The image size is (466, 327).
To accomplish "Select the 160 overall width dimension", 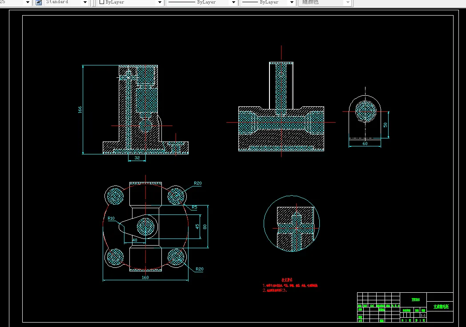I will [145, 277].
